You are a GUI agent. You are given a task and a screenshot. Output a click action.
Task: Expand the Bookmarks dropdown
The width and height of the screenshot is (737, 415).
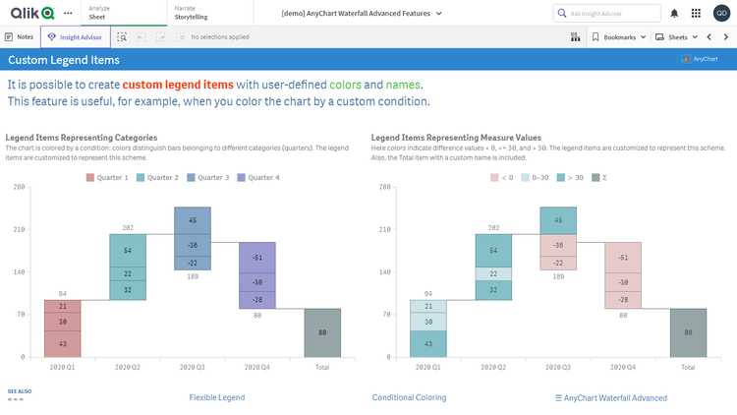point(619,36)
